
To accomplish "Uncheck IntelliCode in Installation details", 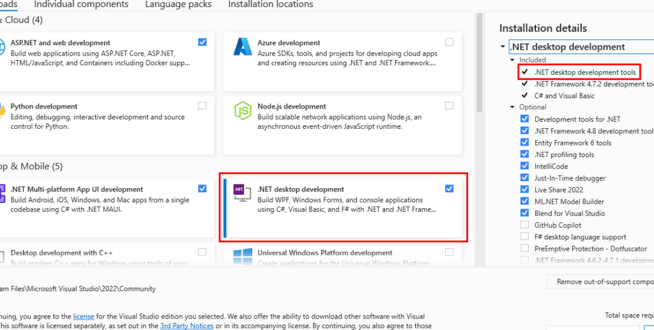I will (x=524, y=166).
